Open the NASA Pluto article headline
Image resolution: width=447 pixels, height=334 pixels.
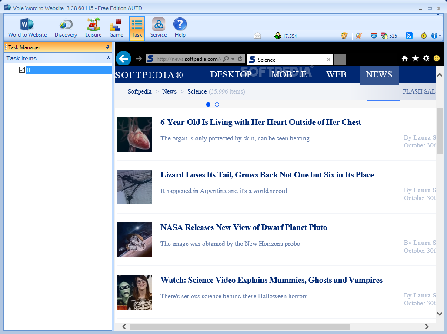244,227
